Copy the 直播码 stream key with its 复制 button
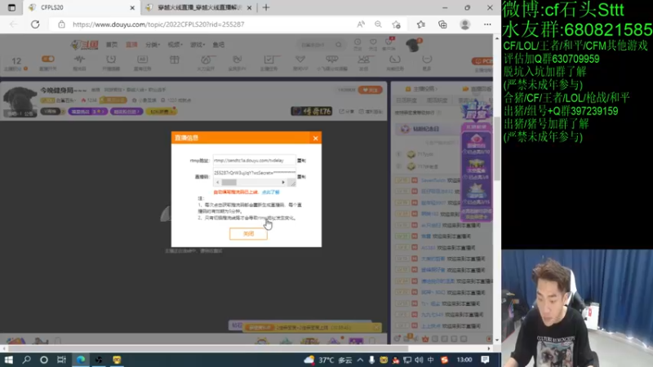Viewport: 653px width, 367px height. coord(301,177)
